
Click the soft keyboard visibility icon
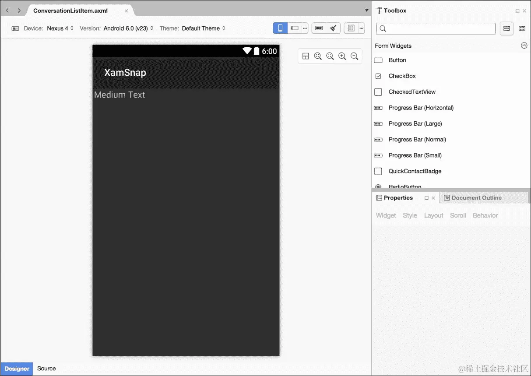[318, 28]
